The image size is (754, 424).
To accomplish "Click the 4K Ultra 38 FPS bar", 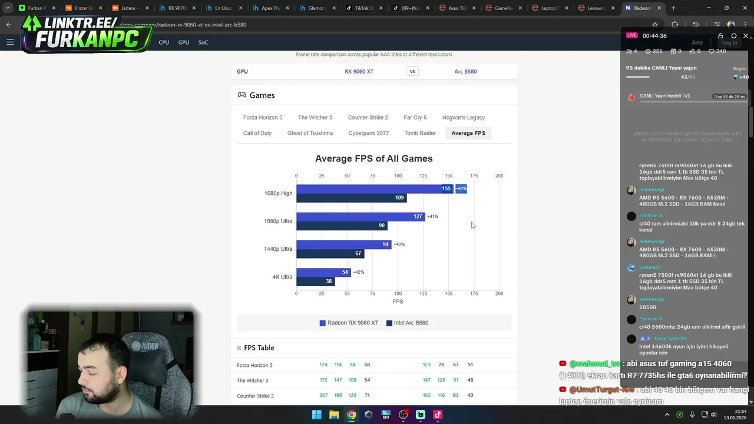I will pos(316,281).
